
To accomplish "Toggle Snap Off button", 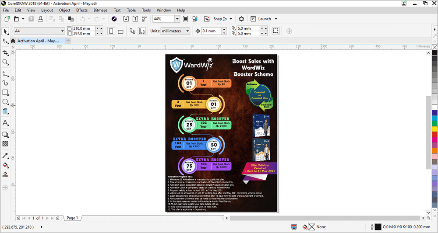I will [207, 19].
